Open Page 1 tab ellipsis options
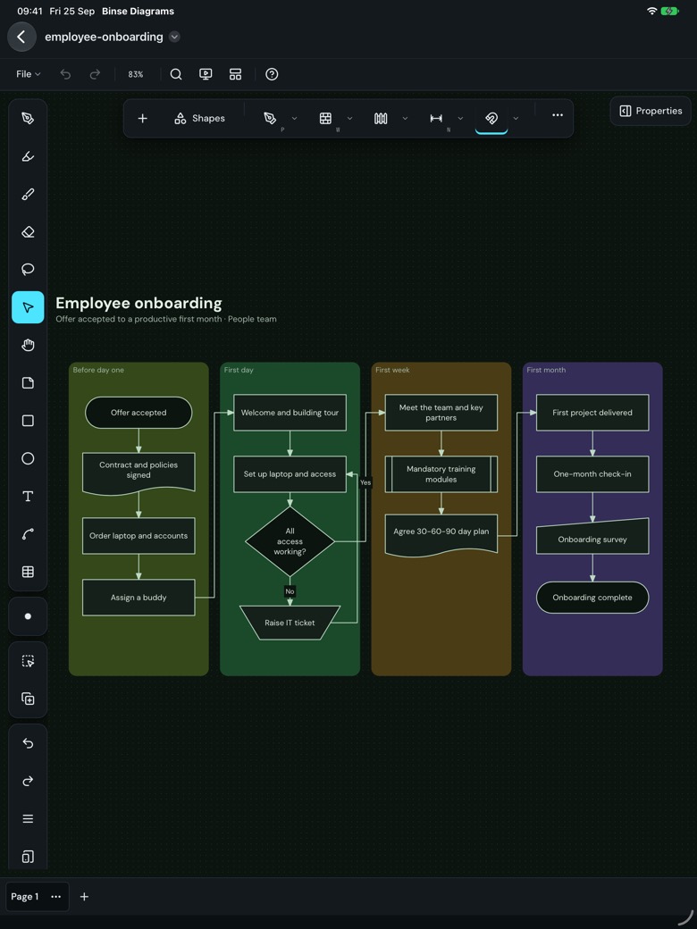The image size is (697, 929). [55, 897]
